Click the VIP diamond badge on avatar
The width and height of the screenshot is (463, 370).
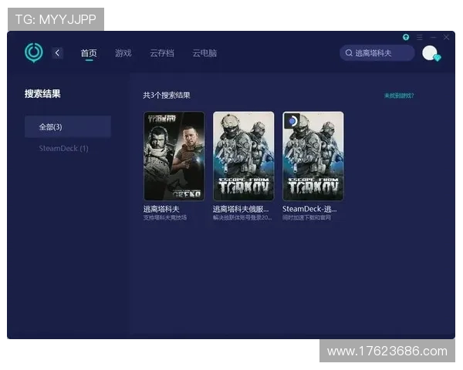point(438,58)
